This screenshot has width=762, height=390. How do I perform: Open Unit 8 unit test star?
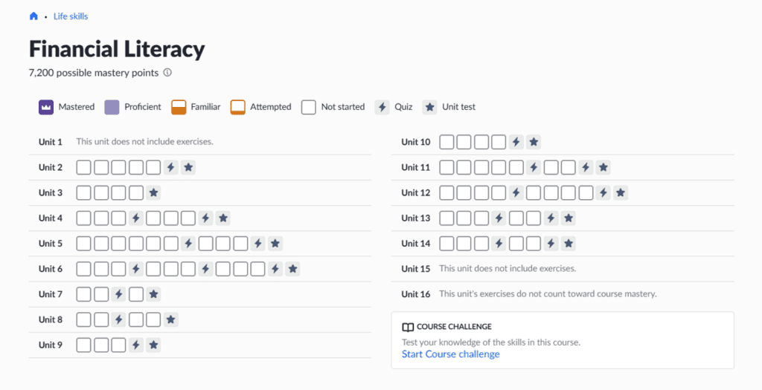pos(170,319)
